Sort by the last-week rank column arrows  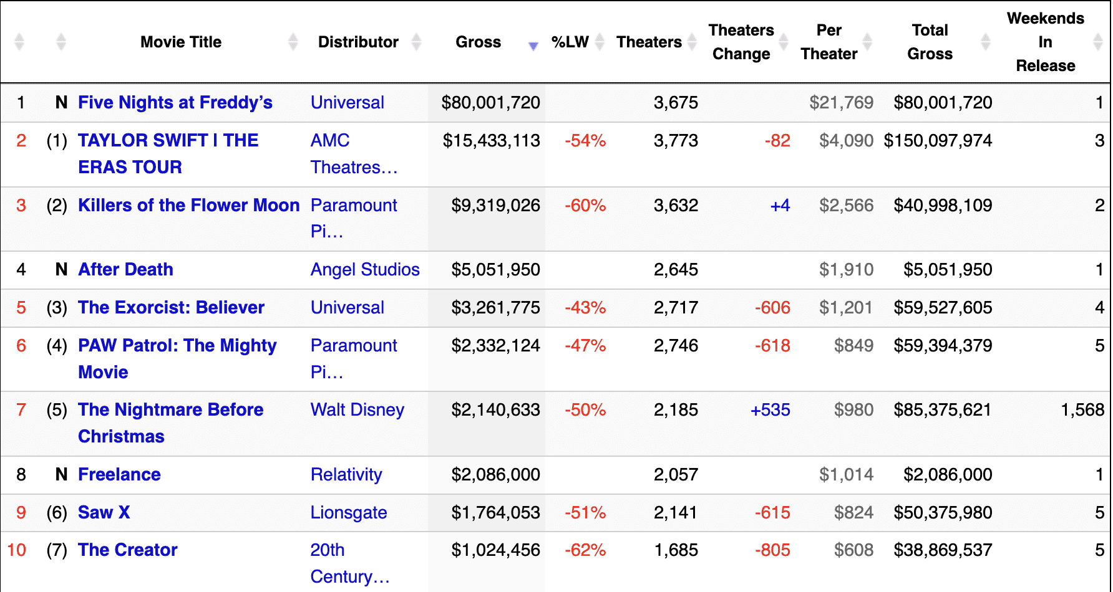(x=61, y=42)
